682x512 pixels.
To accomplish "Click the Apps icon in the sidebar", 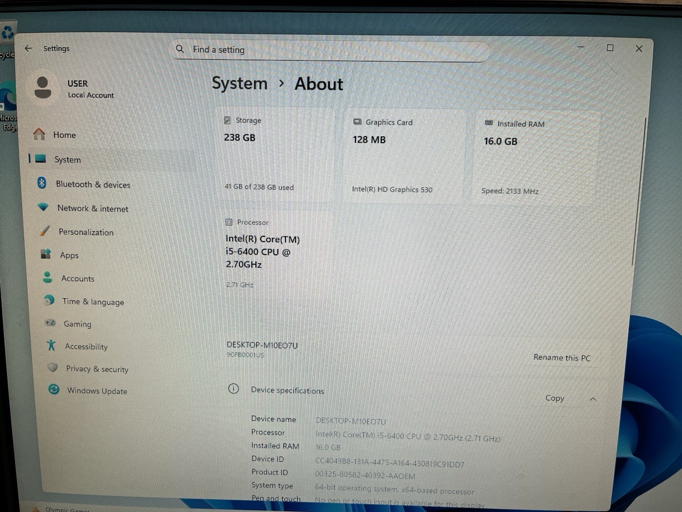I will point(46,254).
